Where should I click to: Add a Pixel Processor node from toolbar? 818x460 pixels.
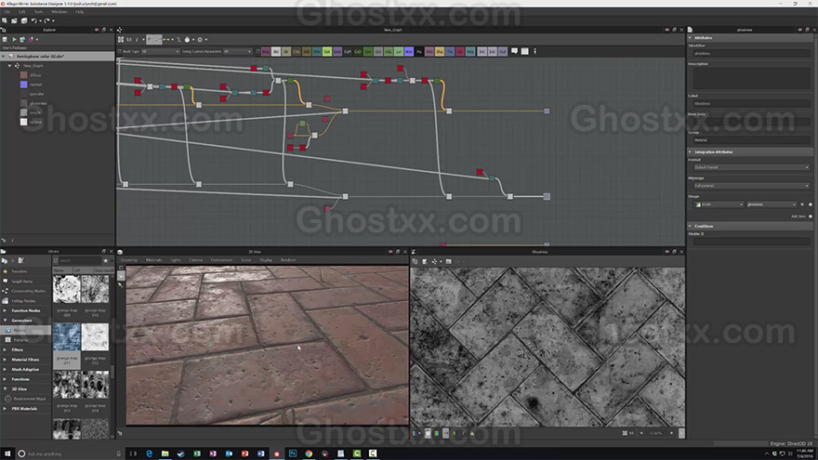coord(419,52)
